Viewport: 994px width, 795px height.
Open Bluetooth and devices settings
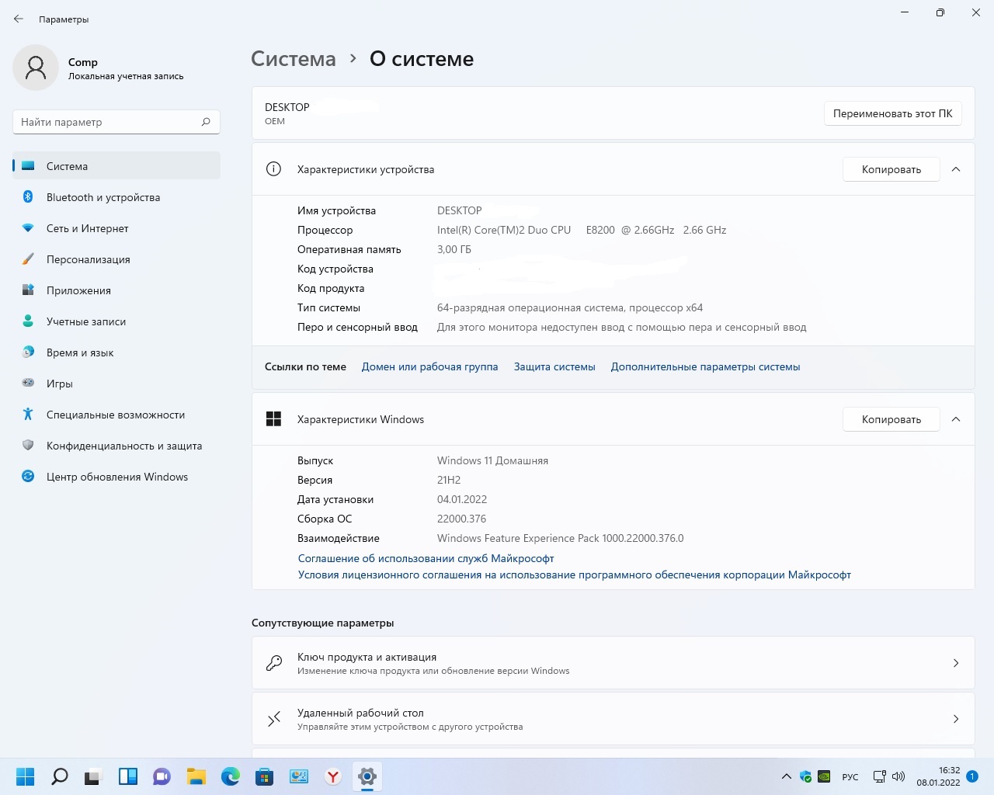(x=103, y=197)
